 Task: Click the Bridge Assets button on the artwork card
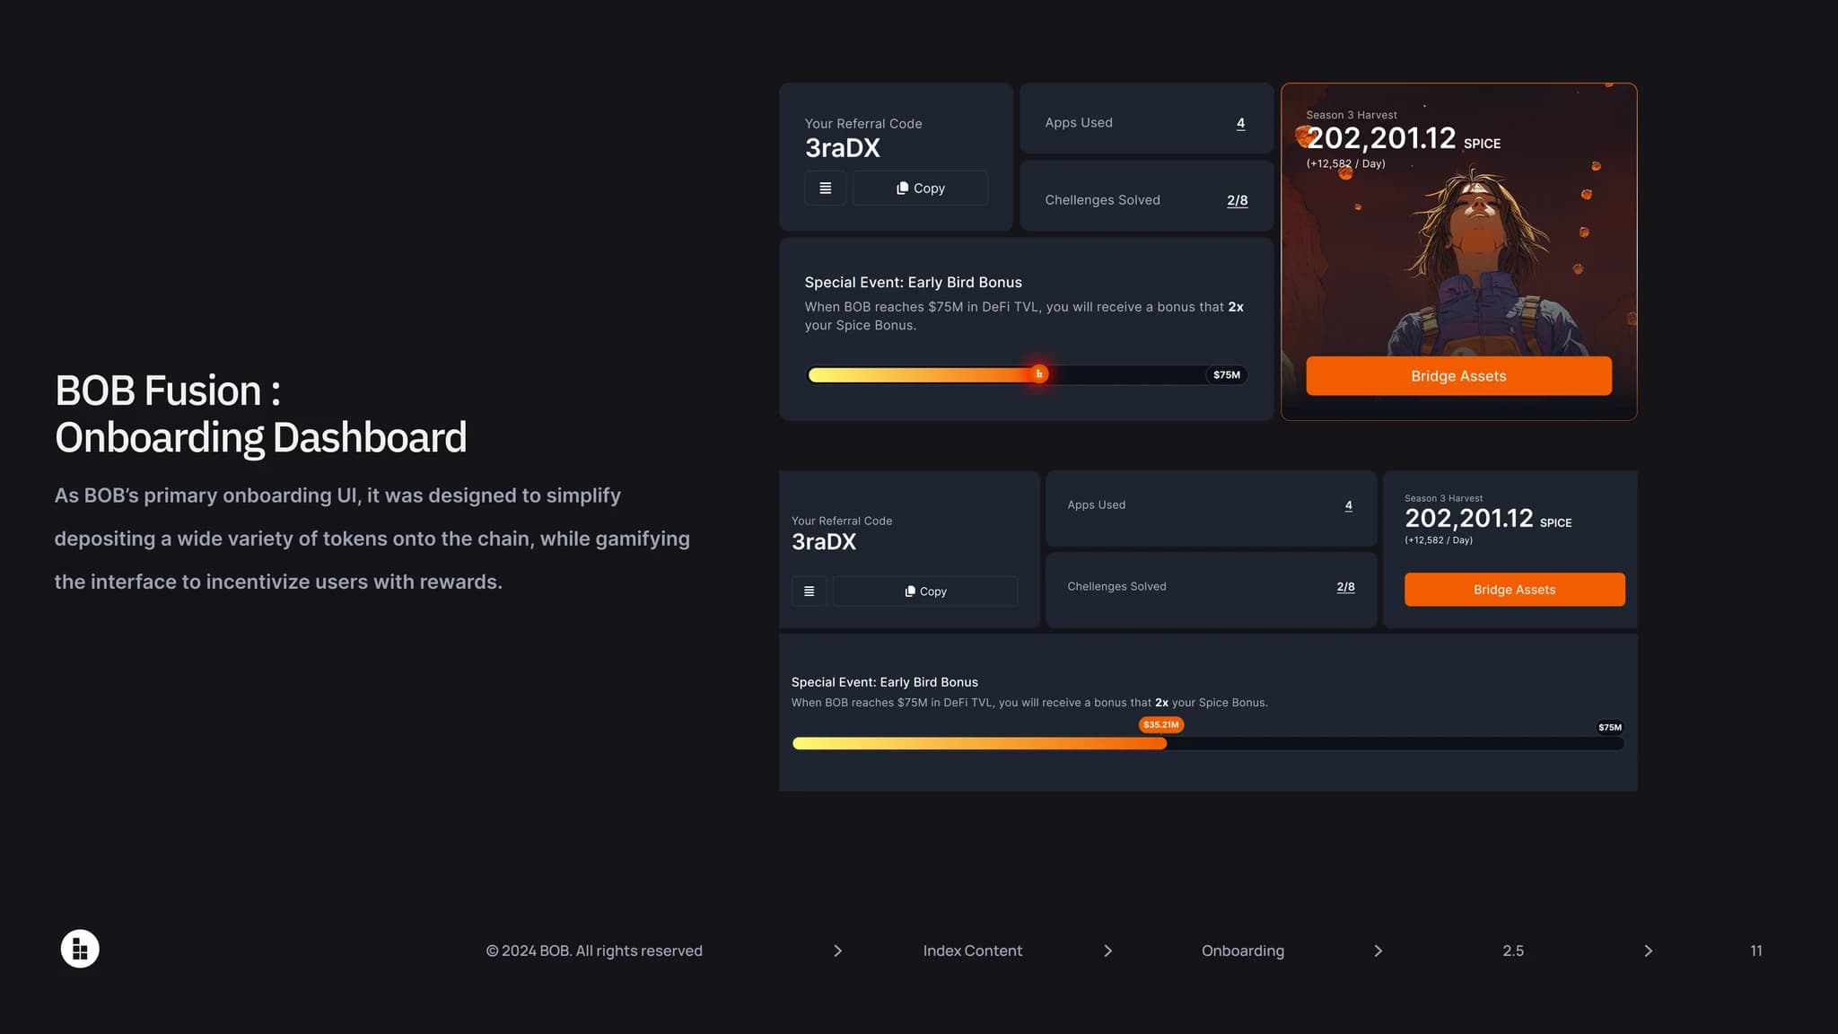click(x=1458, y=375)
